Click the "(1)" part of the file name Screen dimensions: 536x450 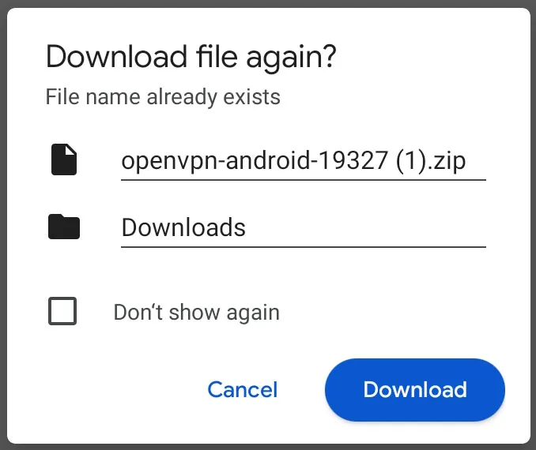[x=411, y=160]
